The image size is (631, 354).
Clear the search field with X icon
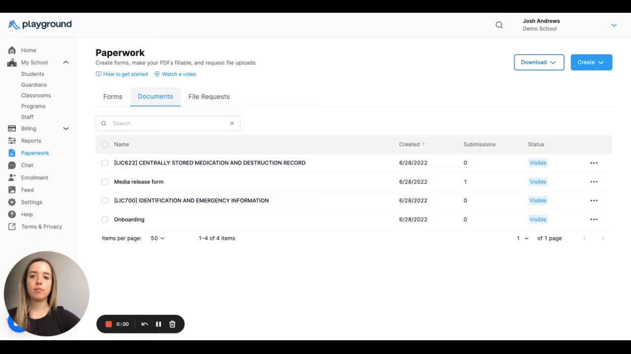232,123
